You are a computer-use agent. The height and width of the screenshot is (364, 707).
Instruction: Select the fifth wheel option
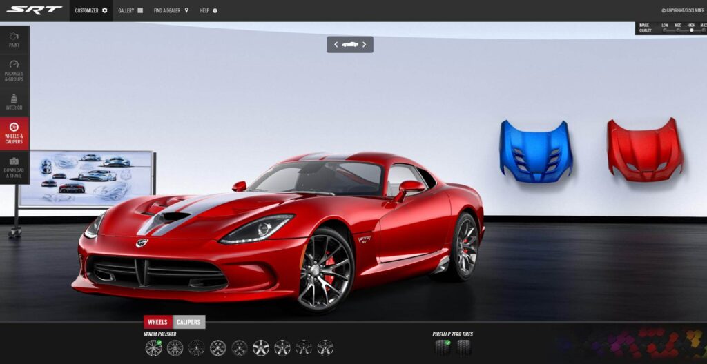coord(240,347)
